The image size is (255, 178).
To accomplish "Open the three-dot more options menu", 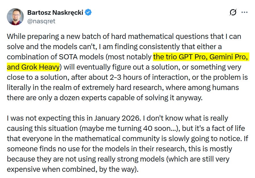I will [x=244, y=12].
